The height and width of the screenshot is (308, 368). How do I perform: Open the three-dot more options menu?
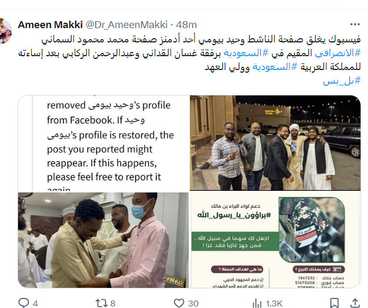click(x=355, y=24)
